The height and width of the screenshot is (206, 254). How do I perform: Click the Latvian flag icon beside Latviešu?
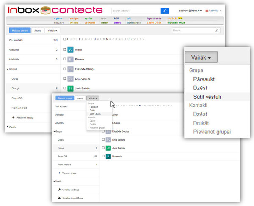[x=207, y=11]
